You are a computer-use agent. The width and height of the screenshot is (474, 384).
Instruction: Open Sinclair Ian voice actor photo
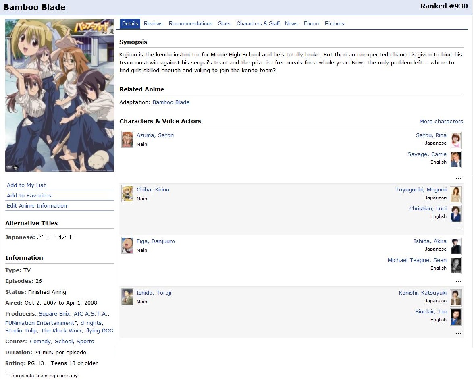point(455,317)
